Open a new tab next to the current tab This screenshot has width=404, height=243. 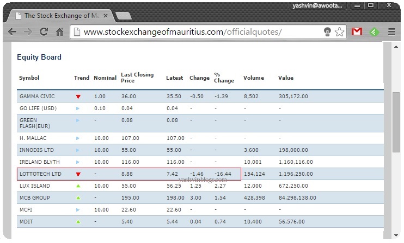[x=124, y=16]
